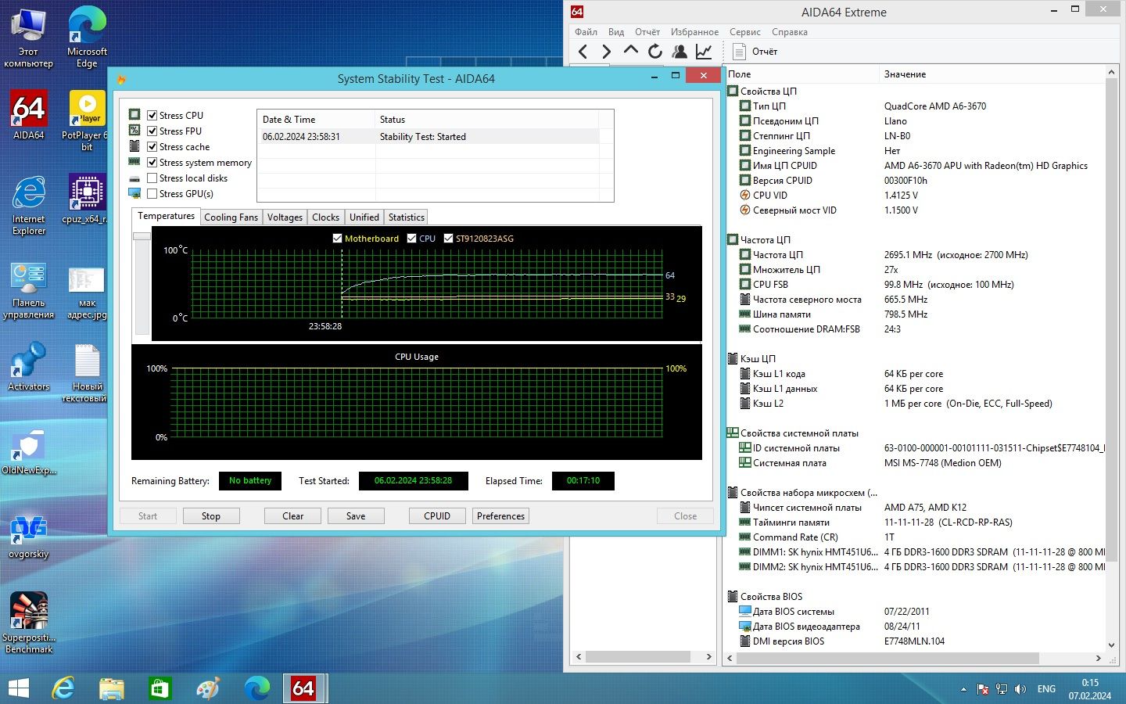Open the AIDA64 user icon tool
The image size is (1126, 704).
click(x=680, y=52)
